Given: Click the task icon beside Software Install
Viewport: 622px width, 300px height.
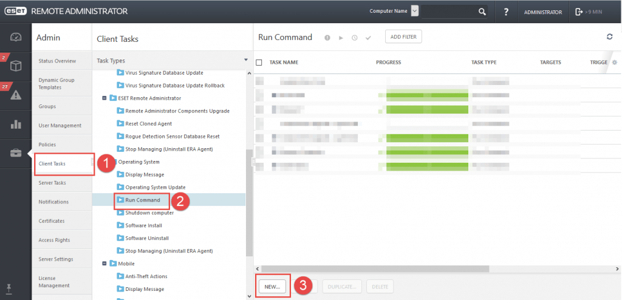Looking at the screenshot, I should point(120,225).
